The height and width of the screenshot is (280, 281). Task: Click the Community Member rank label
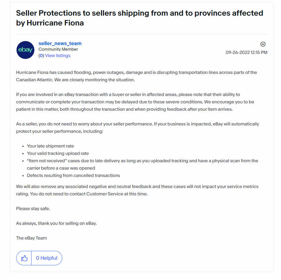coord(58,49)
